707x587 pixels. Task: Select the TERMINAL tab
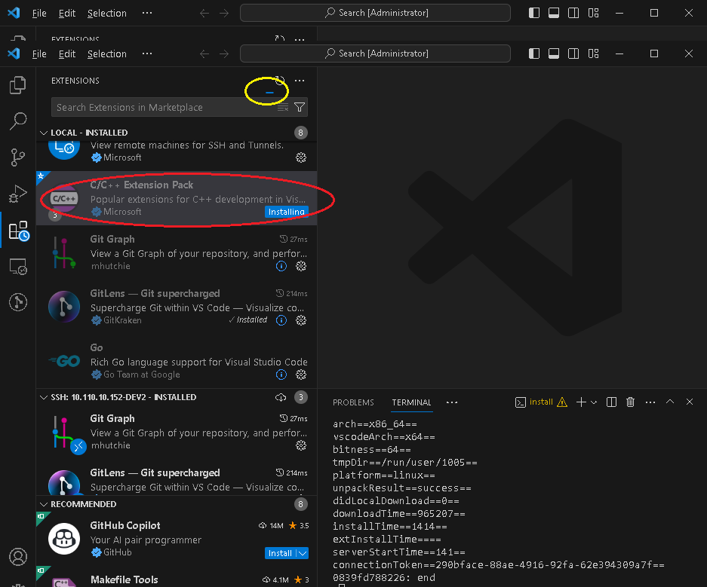(411, 402)
